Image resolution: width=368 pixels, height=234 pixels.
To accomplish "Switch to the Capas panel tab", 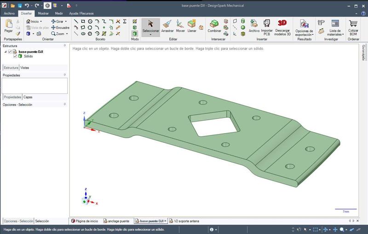I will pos(28,97).
